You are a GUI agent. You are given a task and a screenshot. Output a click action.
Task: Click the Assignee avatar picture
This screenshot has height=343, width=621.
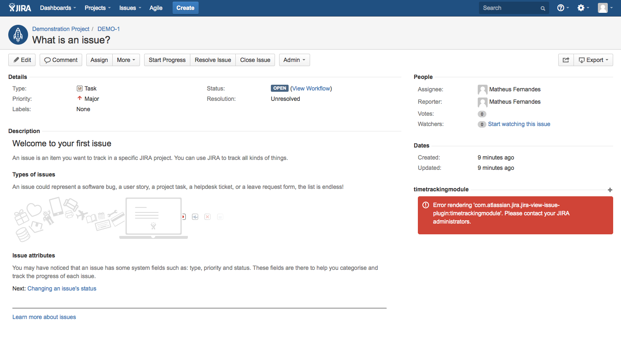point(482,90)
